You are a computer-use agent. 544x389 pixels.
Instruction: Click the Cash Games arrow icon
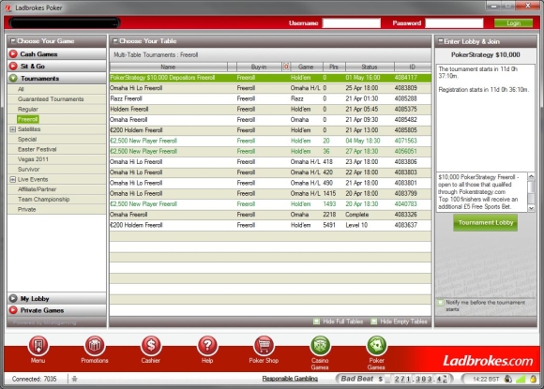pyautogui.click(x=13, y=53)
